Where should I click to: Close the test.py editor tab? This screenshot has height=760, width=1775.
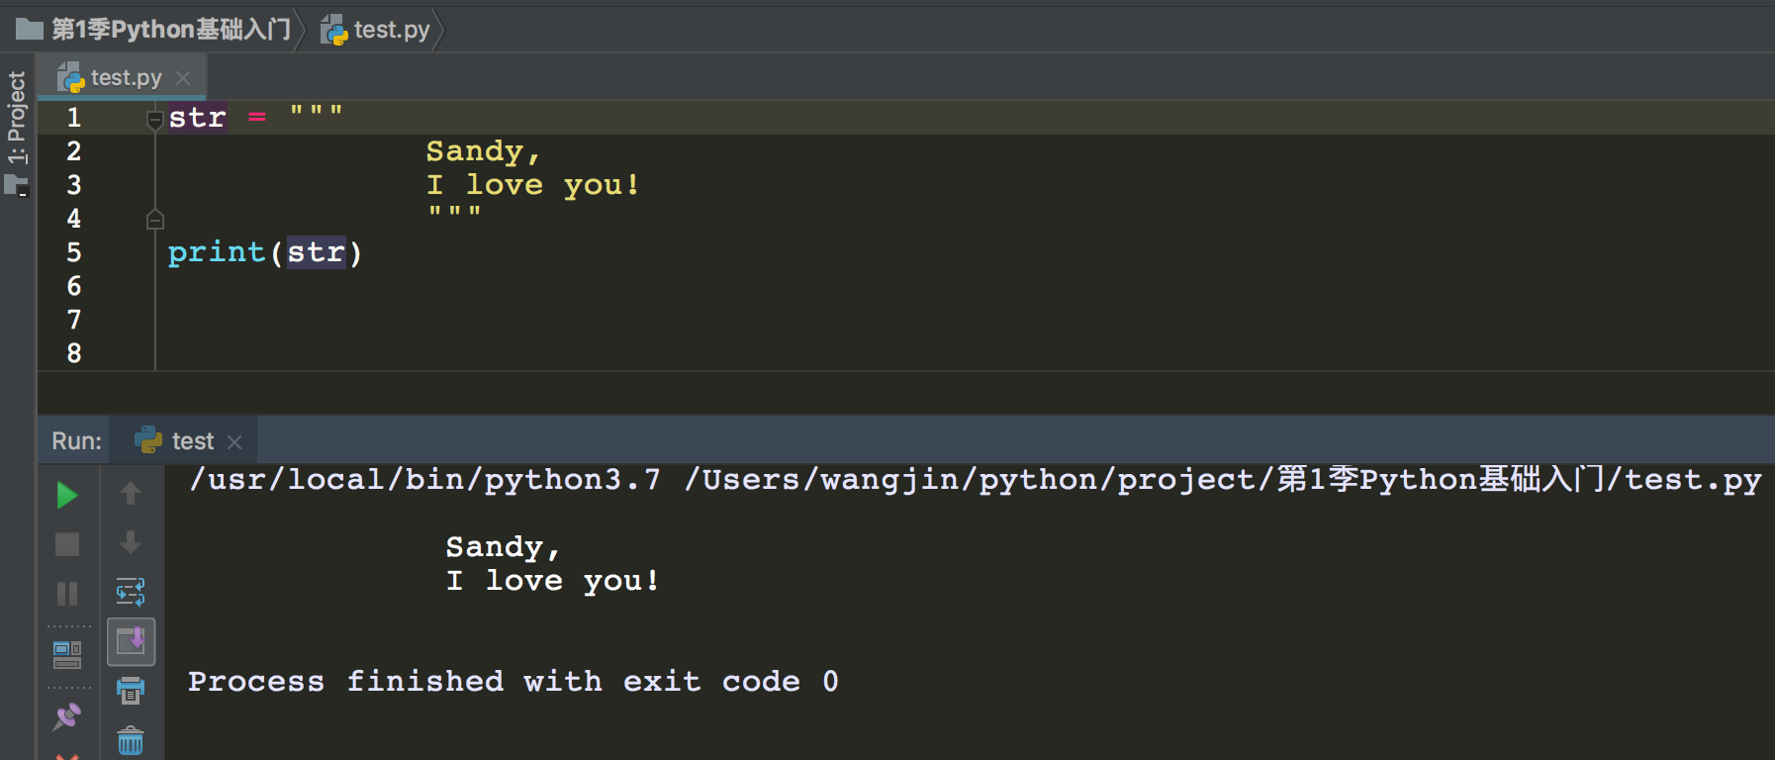point(183,78)
